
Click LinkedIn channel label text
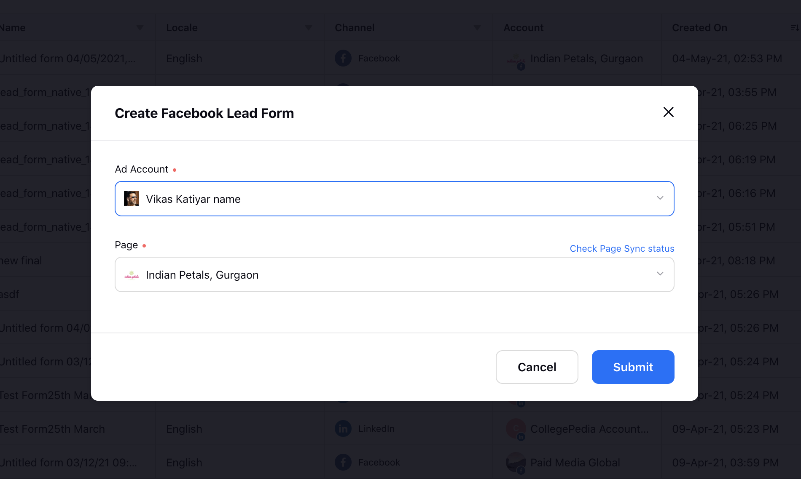376,428
